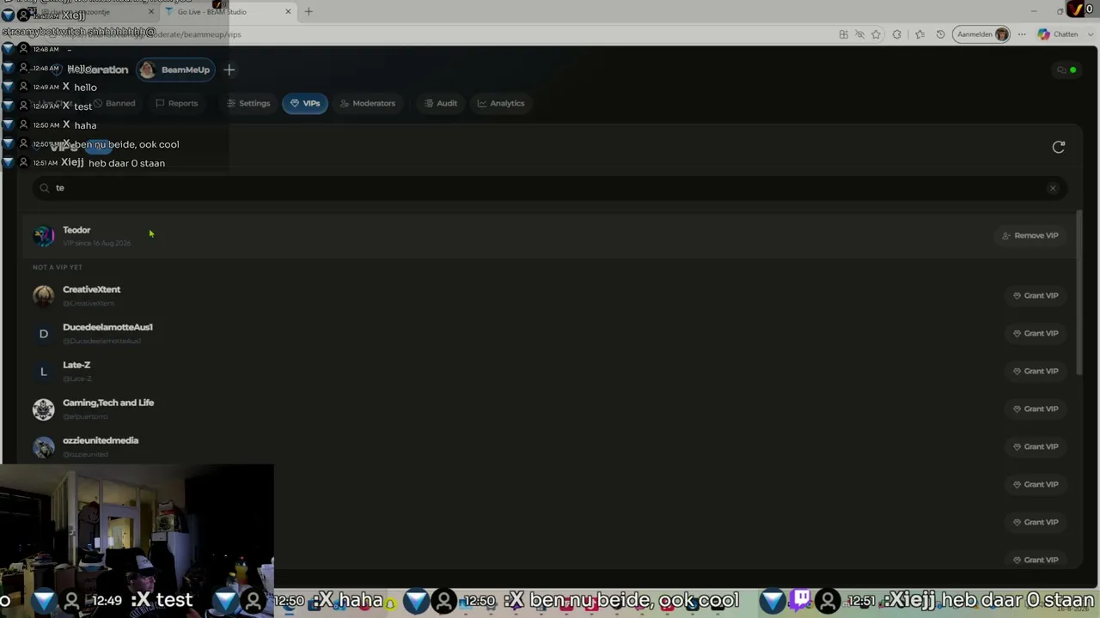Click Teodor's profile avatar
Viewport: 1100px width, 618px height.
44,235
